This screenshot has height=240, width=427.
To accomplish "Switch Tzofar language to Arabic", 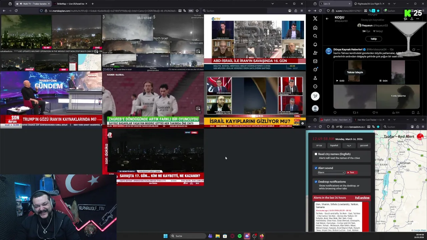I will (x=349, y=145).
